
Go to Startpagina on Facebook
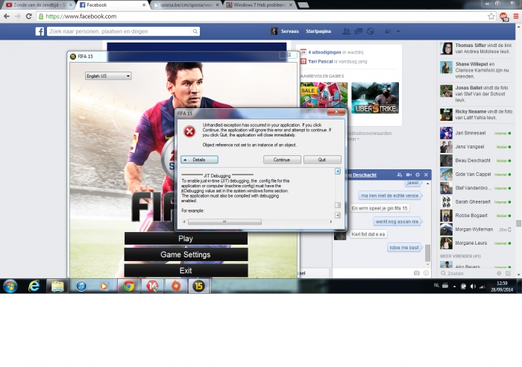click(x=318, y=31)
